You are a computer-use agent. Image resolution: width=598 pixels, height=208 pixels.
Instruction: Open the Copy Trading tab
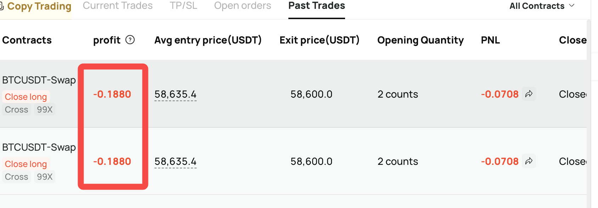[36, 6]
